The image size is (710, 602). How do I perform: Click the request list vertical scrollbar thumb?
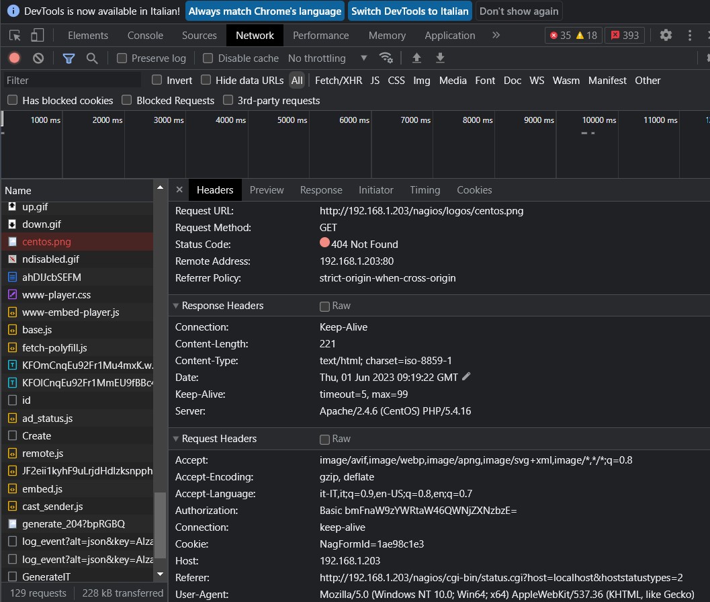[160, 524]
